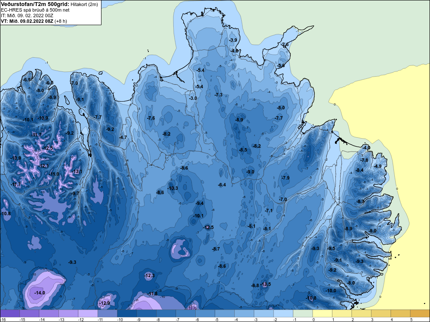This screenshot has width=430, height=322.
Task: Select the orange legend swatch between 4 and 5
Action: click(x=400, y=313)
